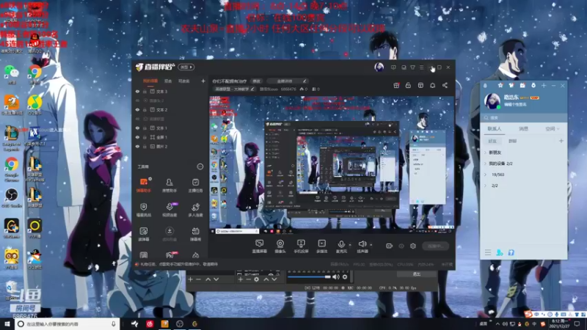Viewport: 587px width, 330px height.
Task: Switch to the 联系人 tab in QQ
Action: click(494, 129)
